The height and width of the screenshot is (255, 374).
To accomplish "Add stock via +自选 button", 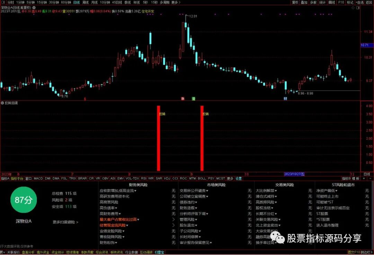I will pyautogui.click(x=360, y=2).
